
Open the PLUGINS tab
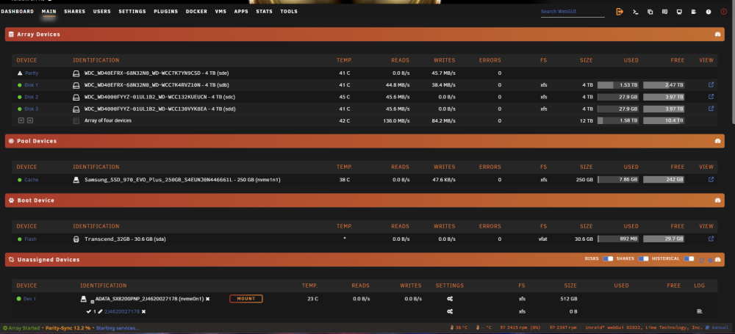pyautogui.click(x=166, y=11)
